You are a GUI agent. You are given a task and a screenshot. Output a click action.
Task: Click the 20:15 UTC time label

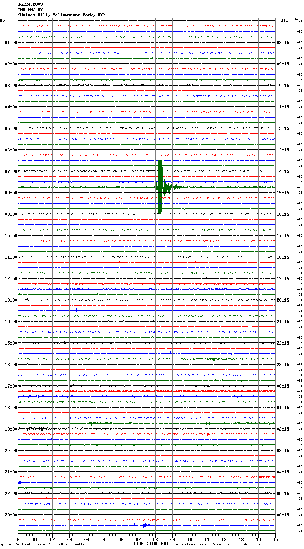(283, 300)
